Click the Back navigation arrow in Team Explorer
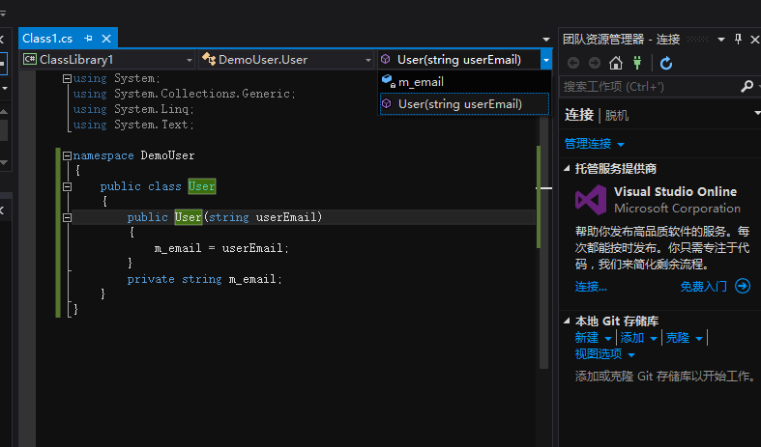The height and width of the screenshot is (447, 761). 573,63
